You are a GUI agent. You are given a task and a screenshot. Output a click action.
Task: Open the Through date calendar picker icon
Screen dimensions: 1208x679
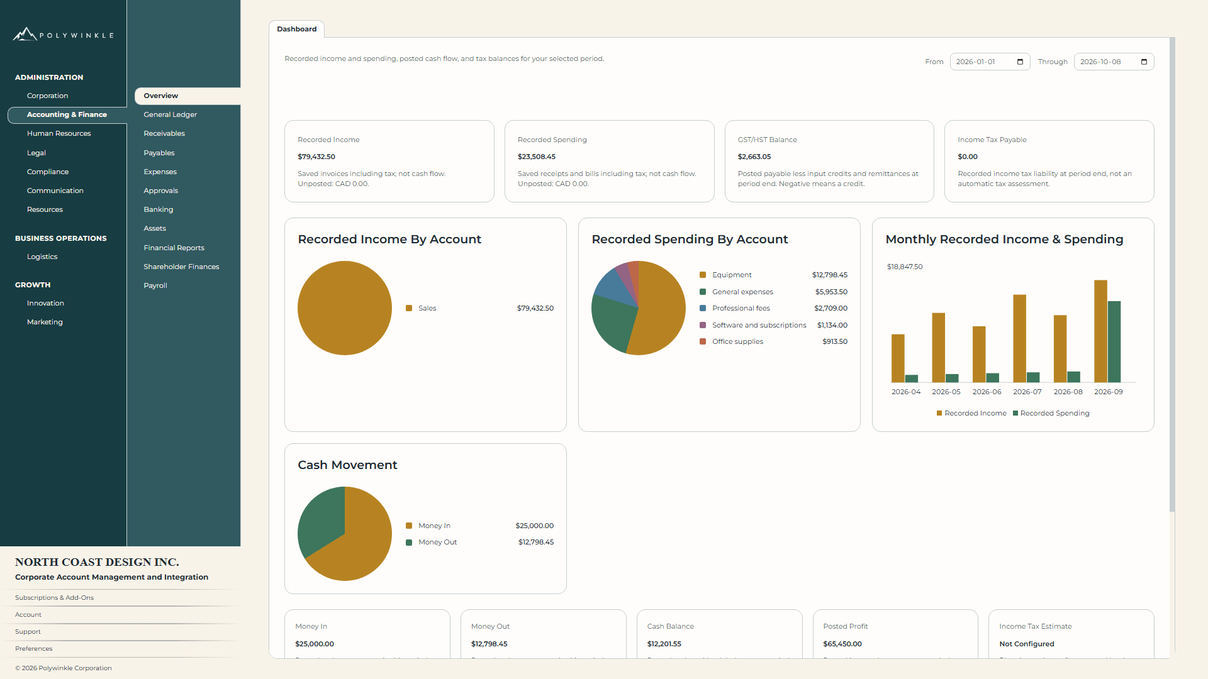coord(1144,62)
